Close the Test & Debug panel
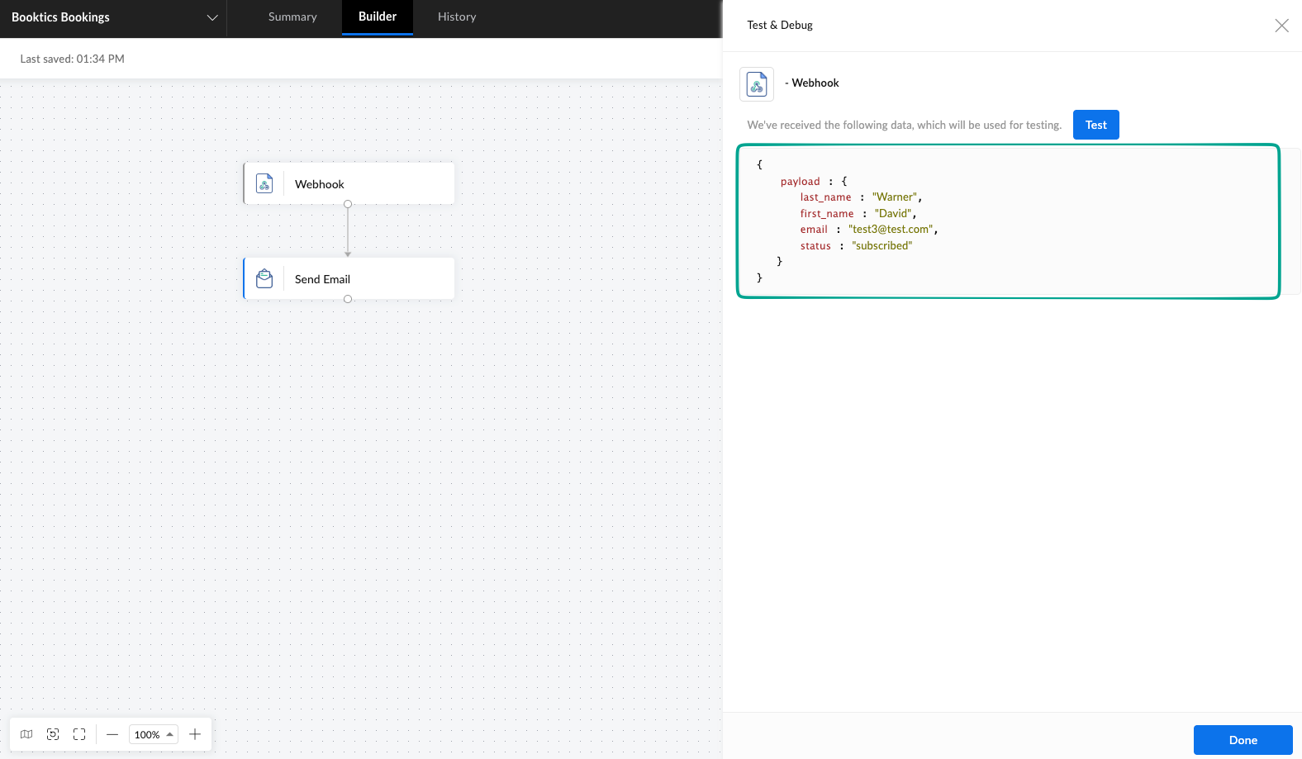Screen dimensions: 1302x759 [1281, 26]
